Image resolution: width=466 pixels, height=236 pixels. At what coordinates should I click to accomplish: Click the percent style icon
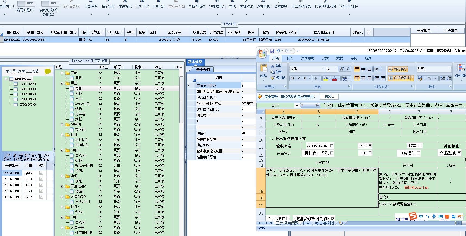pos(429,78)
